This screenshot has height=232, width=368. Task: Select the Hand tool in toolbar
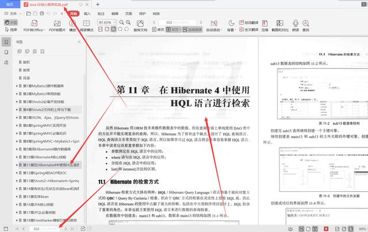click(x=11, y=22)
